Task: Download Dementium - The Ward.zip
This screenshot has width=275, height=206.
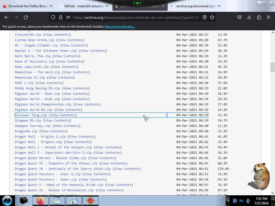Action: click(37, 72)
